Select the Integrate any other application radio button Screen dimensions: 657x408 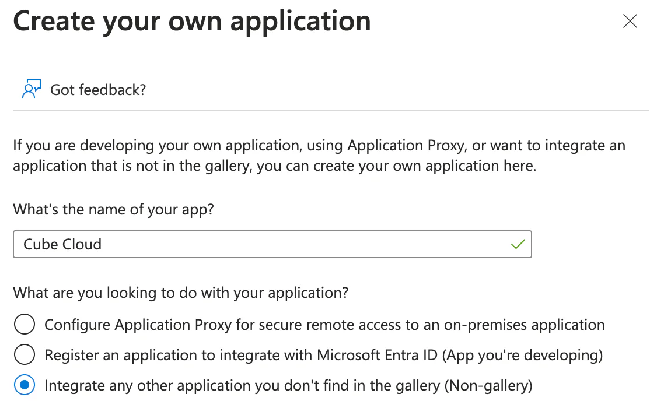coord(25,385)
